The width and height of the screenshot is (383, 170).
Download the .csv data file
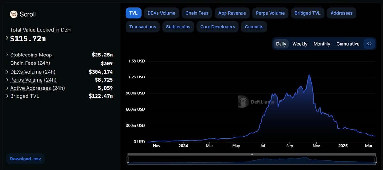click(x=26, y=159)
